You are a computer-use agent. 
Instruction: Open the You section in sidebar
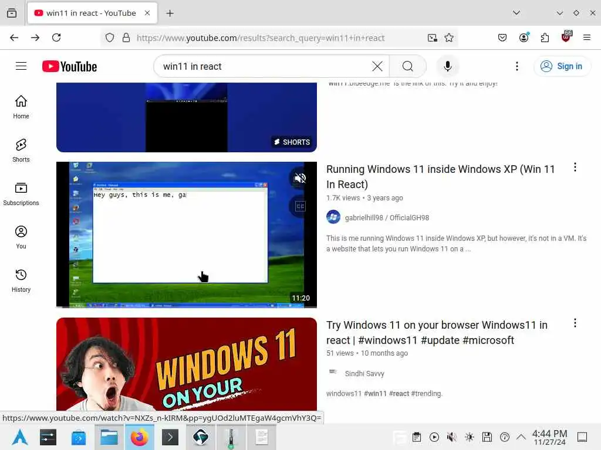21,237
